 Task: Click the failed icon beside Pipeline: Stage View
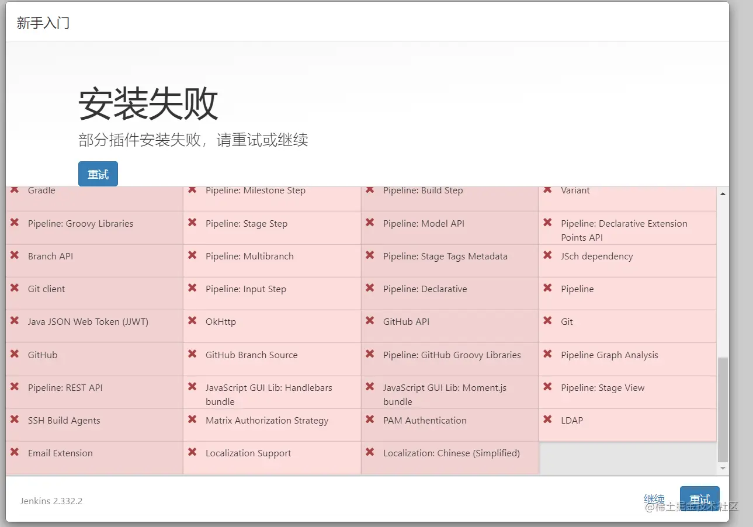pos(547,387)
